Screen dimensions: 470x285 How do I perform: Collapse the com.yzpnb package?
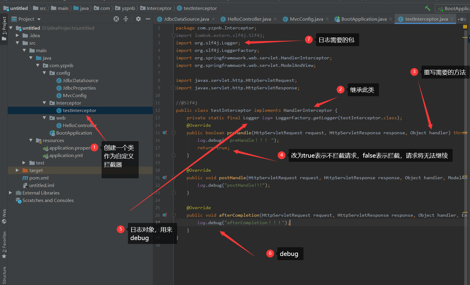(38, 65)
